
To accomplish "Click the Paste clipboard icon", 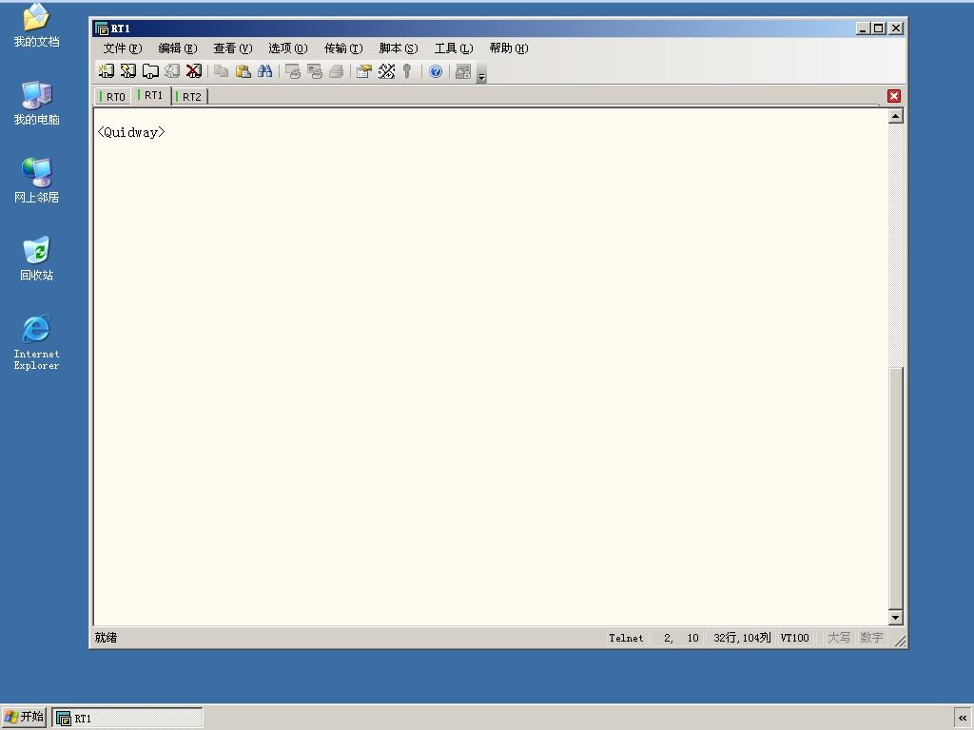I will pos(243,71).
